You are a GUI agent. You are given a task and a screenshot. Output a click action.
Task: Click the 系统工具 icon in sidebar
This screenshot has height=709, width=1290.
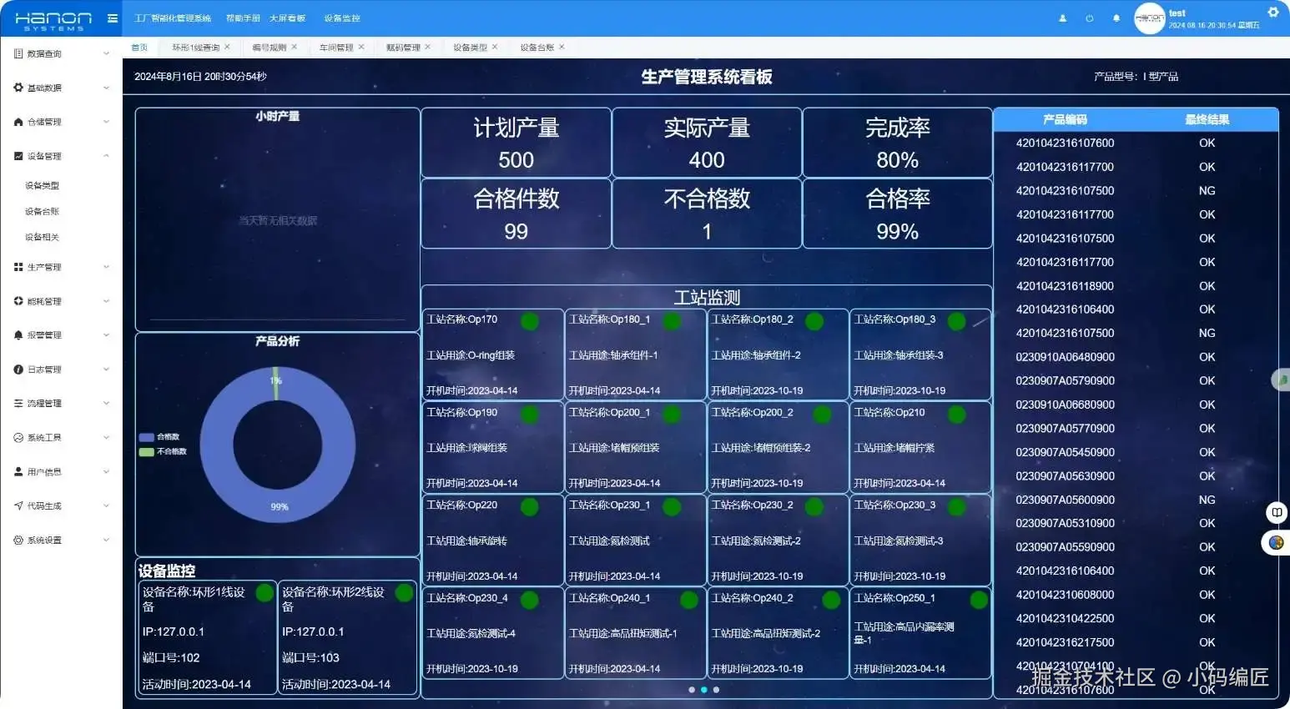pos(18,437)
